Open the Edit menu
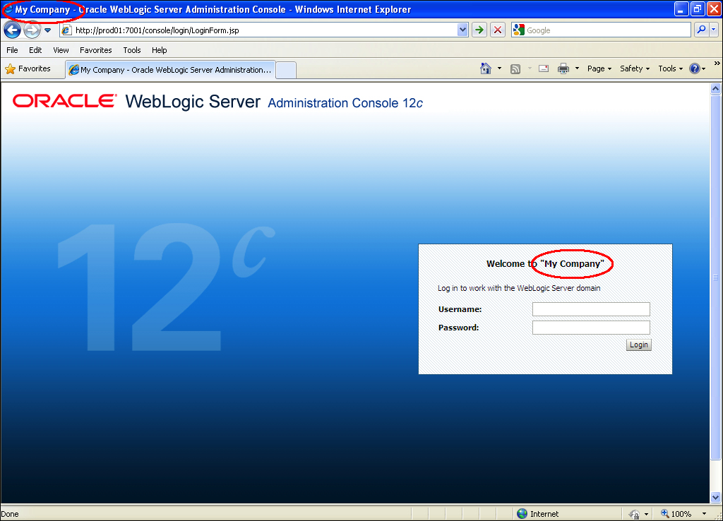Screen dimensions: 723x521 [35, 50]
